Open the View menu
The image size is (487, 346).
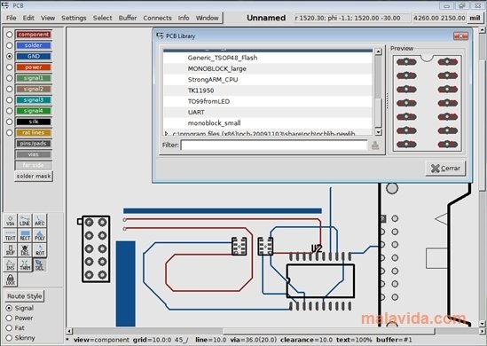(x=48, y=18)
